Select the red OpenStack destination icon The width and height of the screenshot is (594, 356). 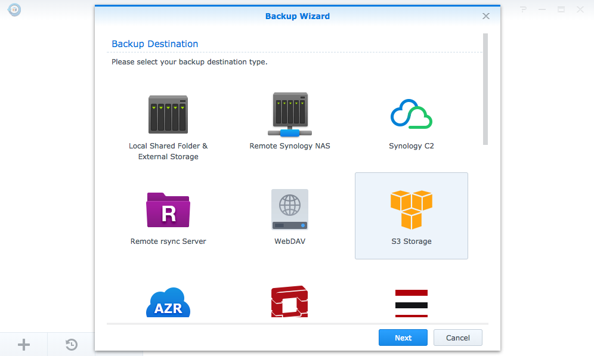click(x=289, y=302)
